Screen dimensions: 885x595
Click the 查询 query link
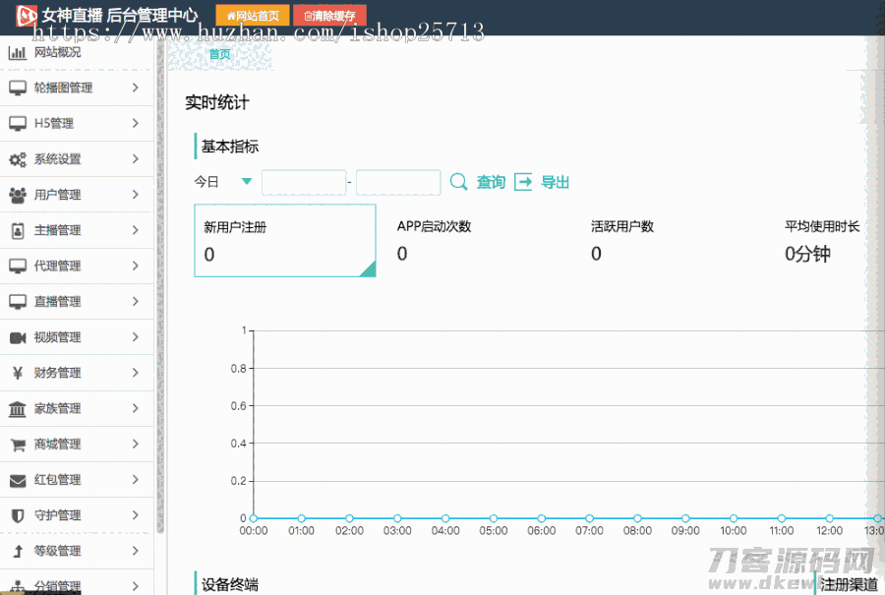491,182
